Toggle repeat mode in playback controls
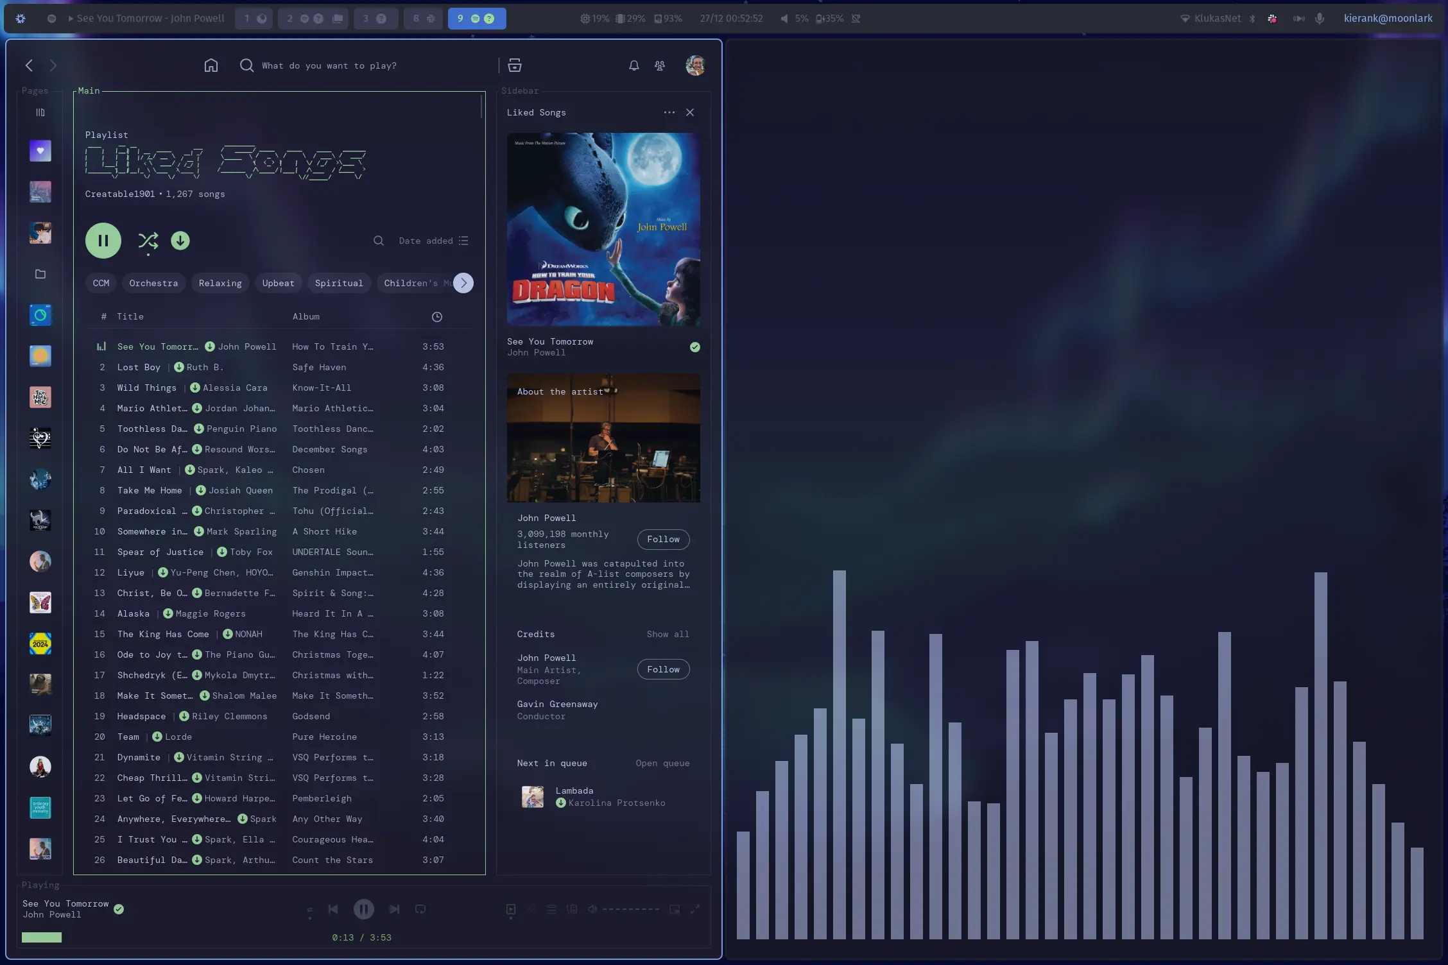Image resolution: width=1448 pixels, height=965 pixels. (x=420, y=909)
